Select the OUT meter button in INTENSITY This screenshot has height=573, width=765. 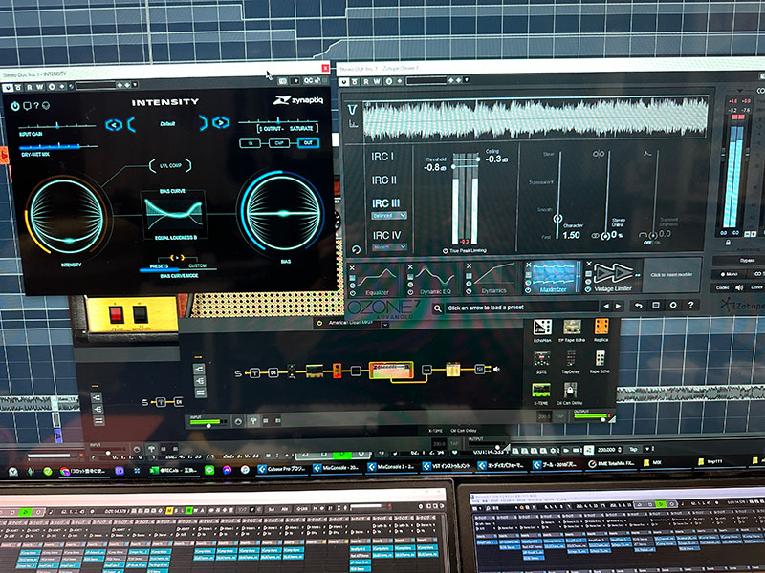point(308,142)
